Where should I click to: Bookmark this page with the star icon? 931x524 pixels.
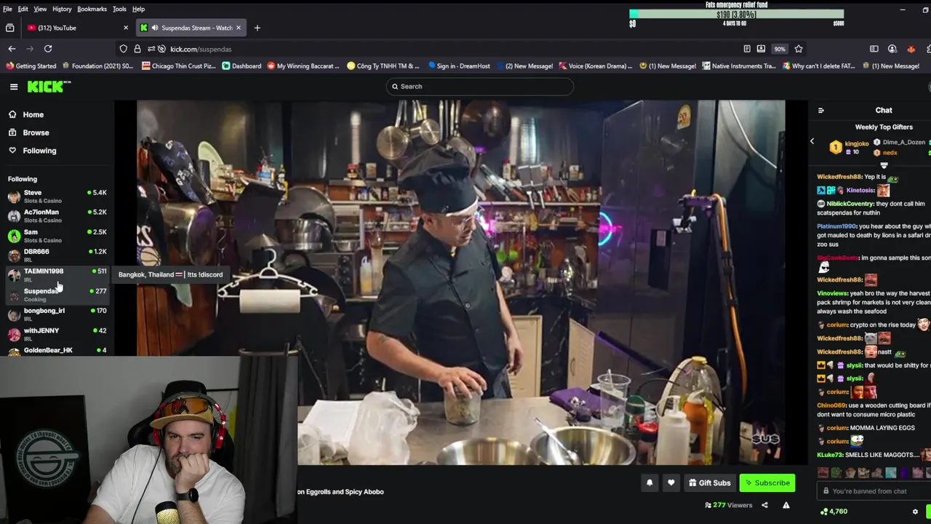[x=799, y=49]
